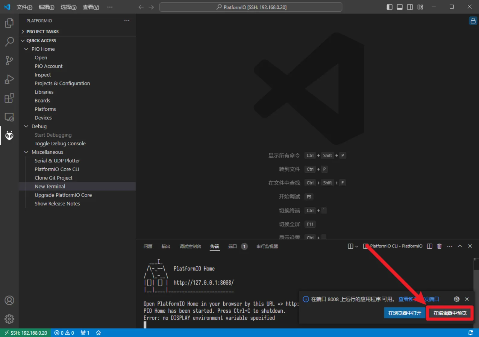Open the Run and Debug view
Screen dimensions: 479x337
click(x=9, y=79)
